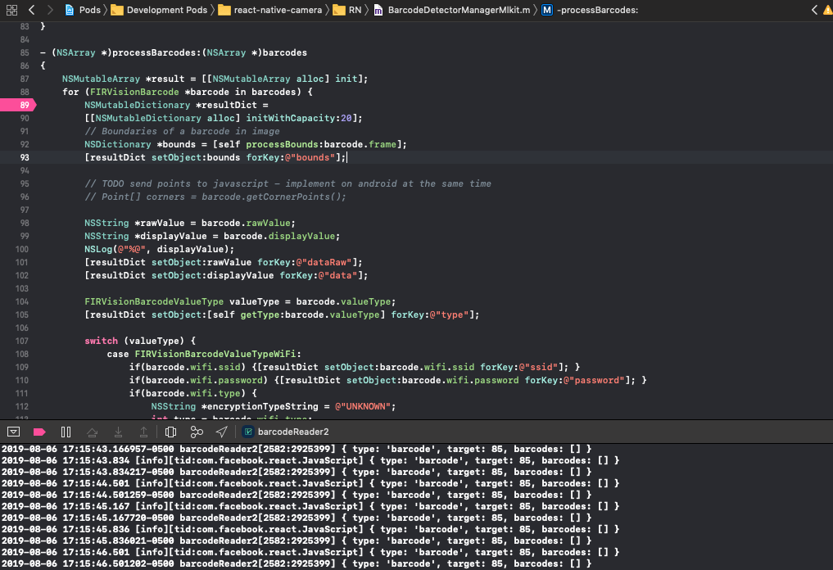Open the view hierarchy debugger
The width and height of the screenshot is (833, 570).
pyautogui.click(x=171, y=432)
